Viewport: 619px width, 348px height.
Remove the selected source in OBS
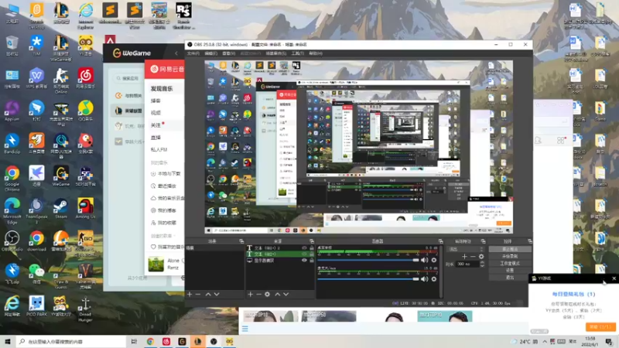coord(258,295)
